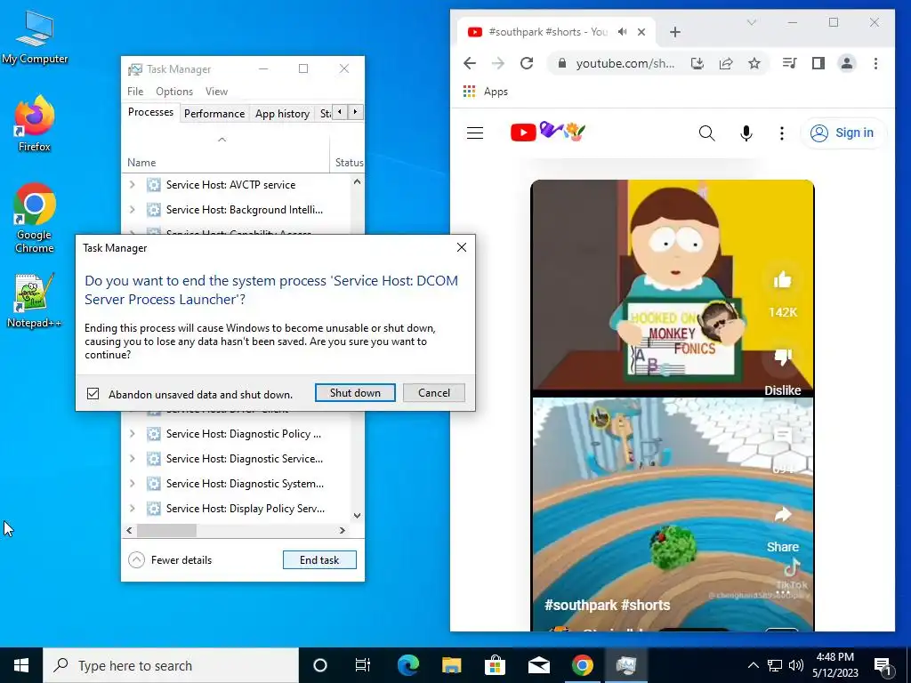Open Mail app from taskbar
The image size is (911, 683).
click(538, 665)
